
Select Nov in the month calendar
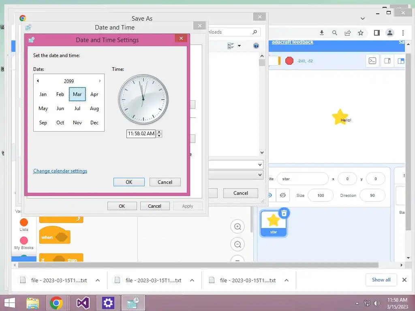tap(77, 123)
